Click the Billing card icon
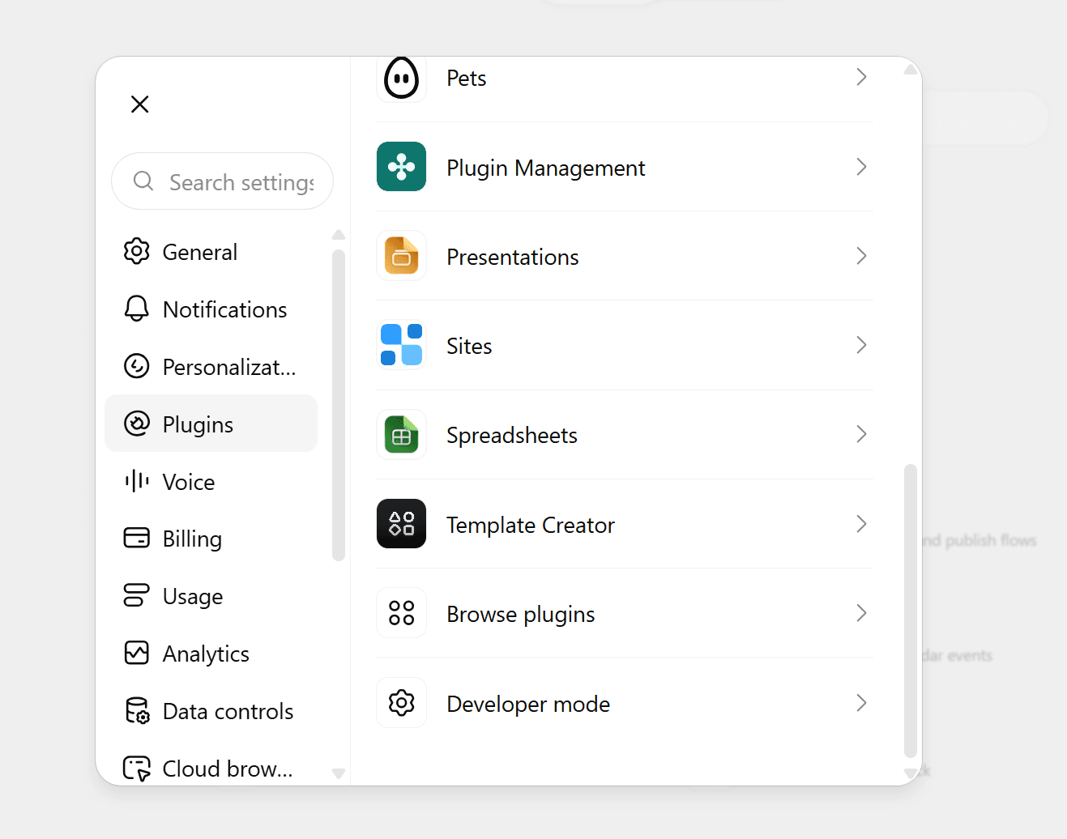 (137, 538)
